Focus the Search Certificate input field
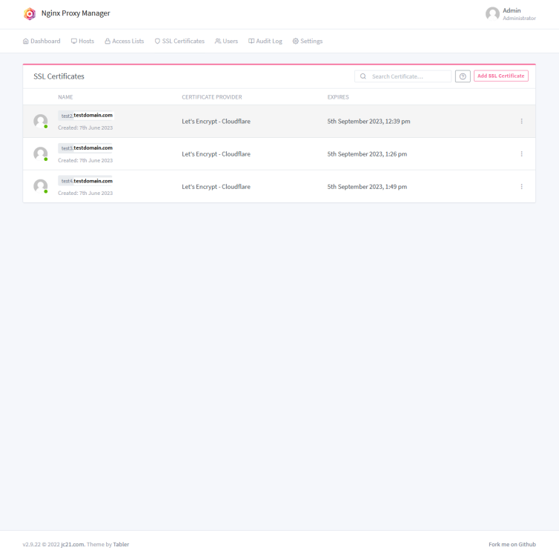559x556 pixels. [x=403, y=76]
